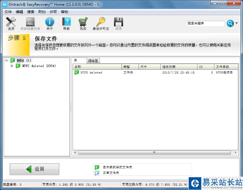Sort by the ID column header
The width and height of the screenshot is (243, 190).
[206, 67]
